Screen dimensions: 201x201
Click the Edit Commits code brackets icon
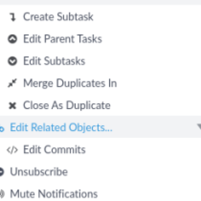point(12,150)
